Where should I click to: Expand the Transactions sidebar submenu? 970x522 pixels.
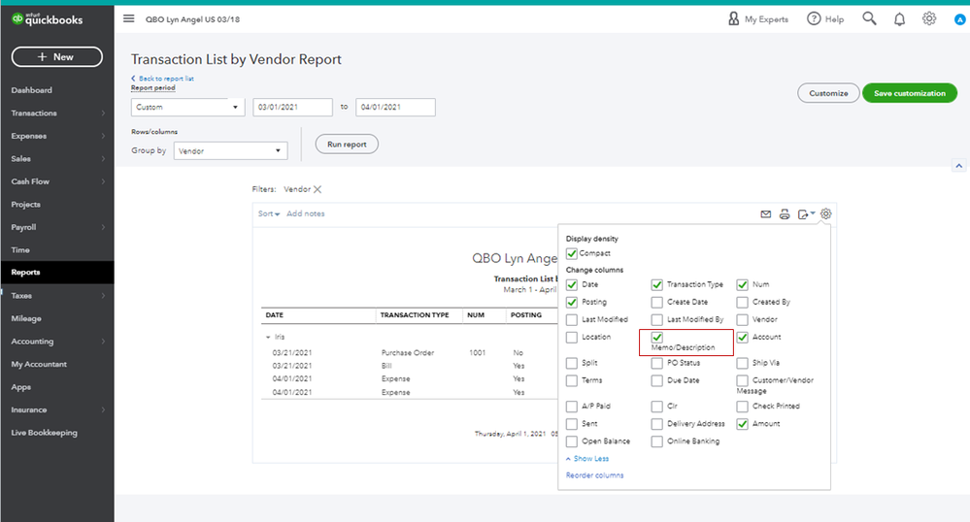103,114
